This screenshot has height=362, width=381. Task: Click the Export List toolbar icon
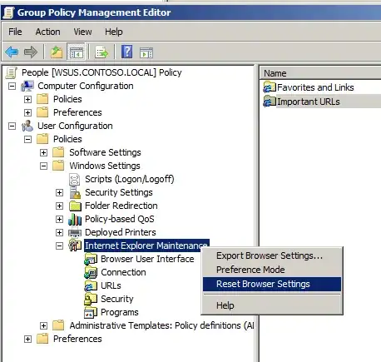[101, 52]
